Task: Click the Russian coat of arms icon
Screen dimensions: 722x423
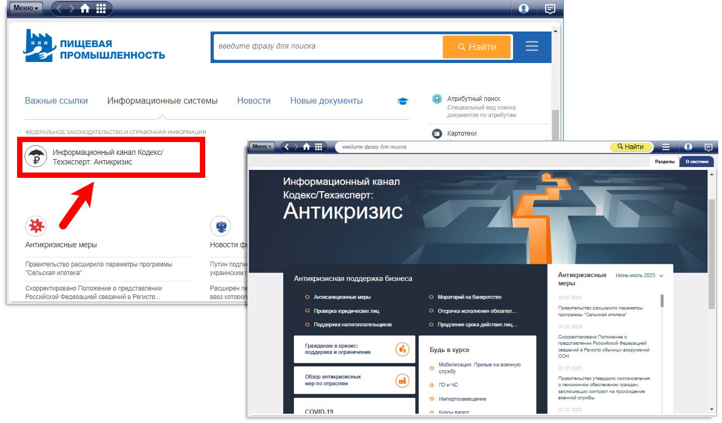Action: click(221, 226)
